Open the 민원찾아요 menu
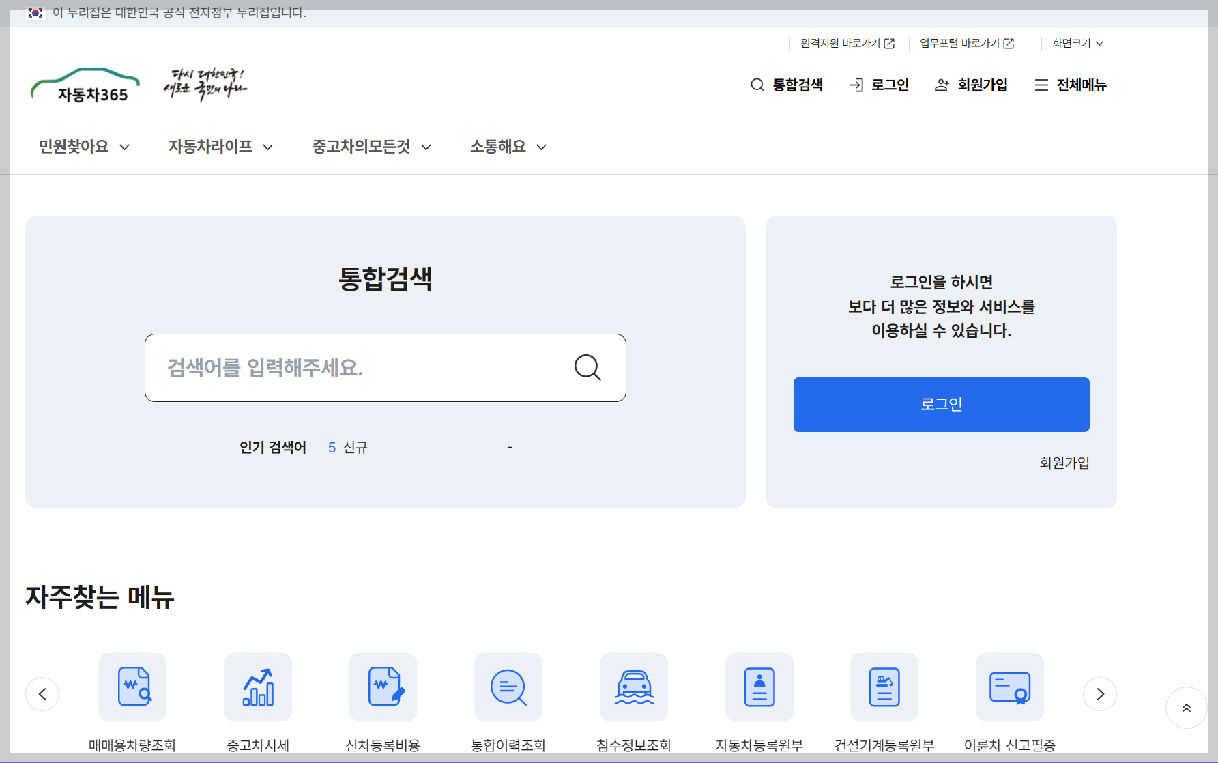Image resolution: width=1218 pixels, height=763 pixels. (x=74, y=147)
